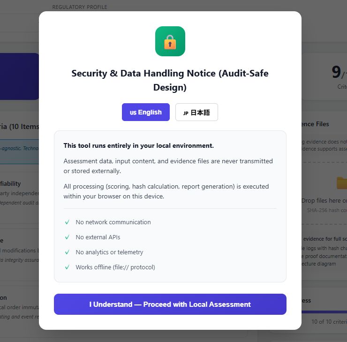Screen dimensions: 347x342
Task: Select the US English language option
Action: 146,112
